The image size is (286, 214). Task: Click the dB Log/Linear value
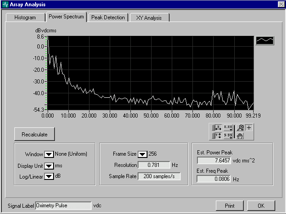[x=58, y=176]
